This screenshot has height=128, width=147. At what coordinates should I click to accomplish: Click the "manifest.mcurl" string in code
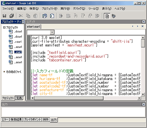point(81,45)
